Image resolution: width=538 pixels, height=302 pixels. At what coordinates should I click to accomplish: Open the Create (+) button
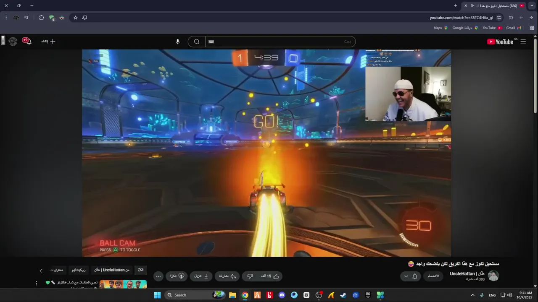48,42
